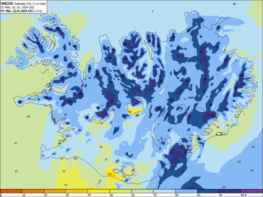Viewport: 263px width, 197px height.
Task: Select the 20–30% legend color segment
Action: click(55, 191)
